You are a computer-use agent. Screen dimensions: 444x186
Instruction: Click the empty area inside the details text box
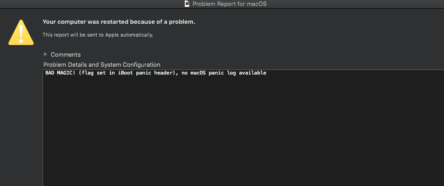pyautogui.click(x=244, y=130)
